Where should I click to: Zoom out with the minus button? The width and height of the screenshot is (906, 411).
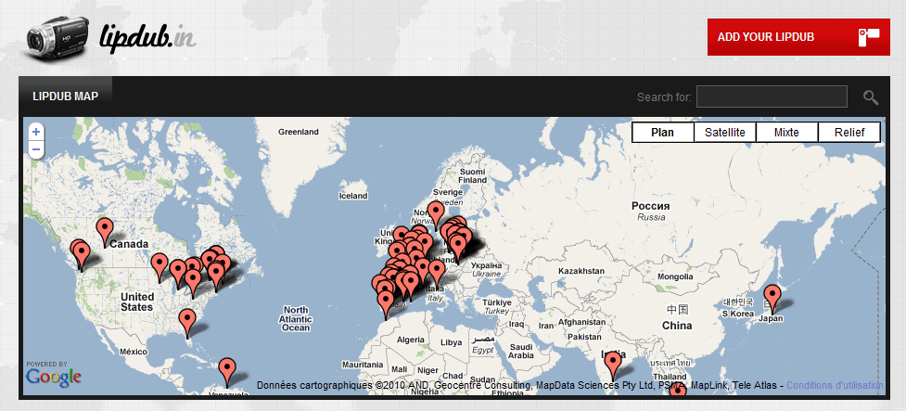pos(36,149)
